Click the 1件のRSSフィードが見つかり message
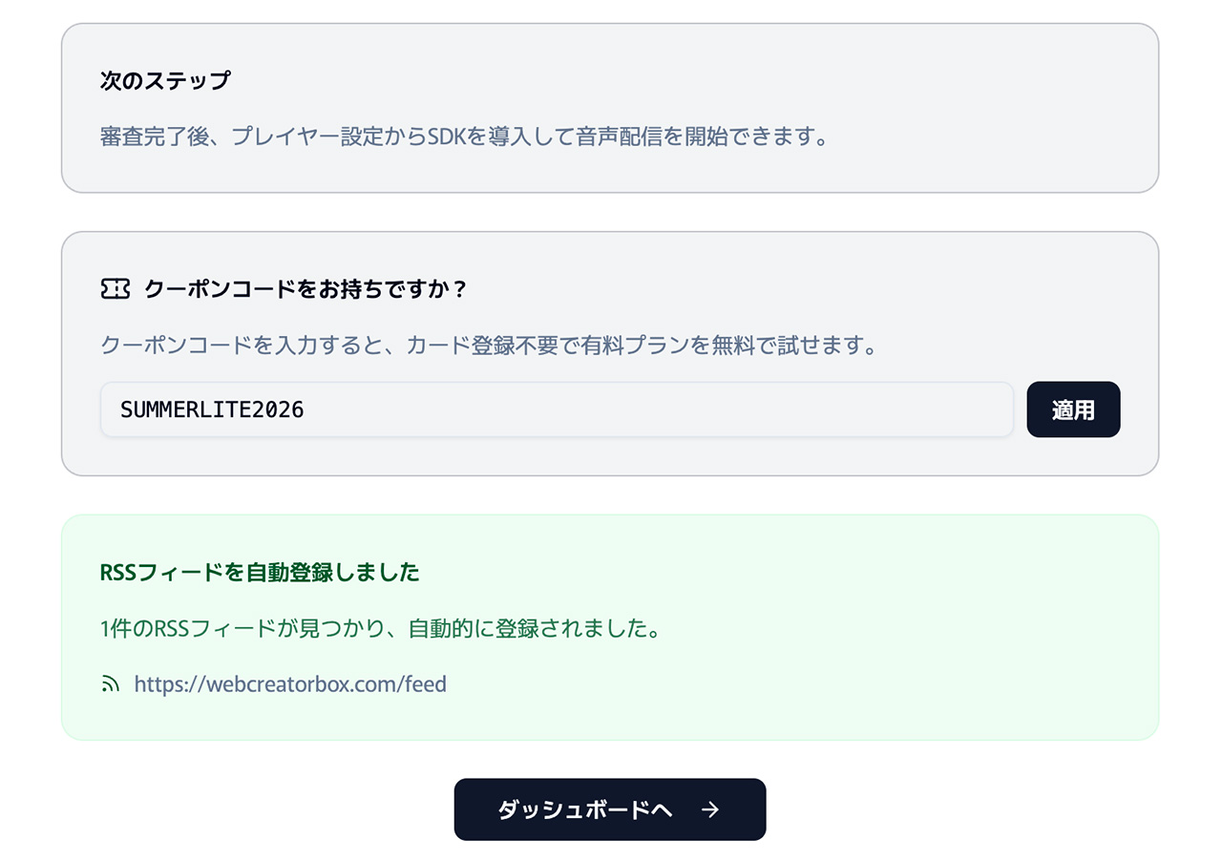This screenshot has height=861, width=1222. (379, 630)
